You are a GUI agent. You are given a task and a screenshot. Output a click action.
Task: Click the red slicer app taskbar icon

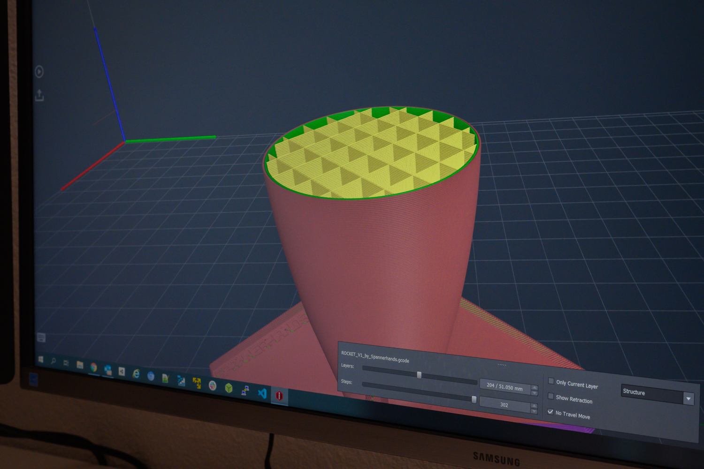point(279,396)
